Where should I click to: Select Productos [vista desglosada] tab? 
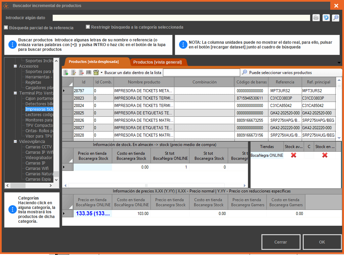pyautogui.click(x=94, y=62)
